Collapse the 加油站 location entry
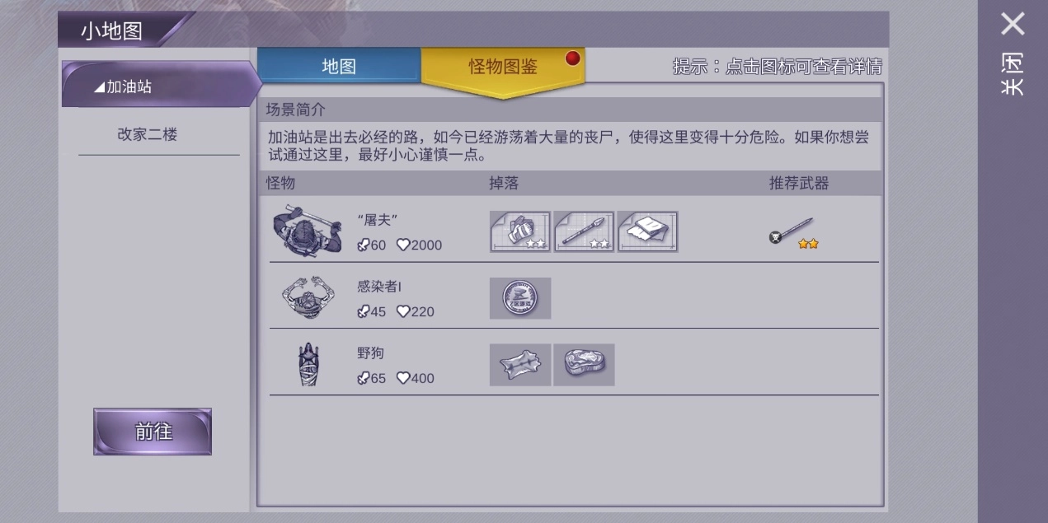1048x523 pixels. (161, 85)
